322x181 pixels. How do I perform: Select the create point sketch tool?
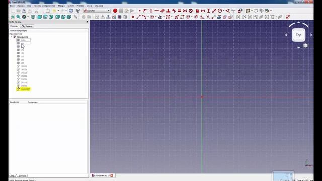coord(133,17)
